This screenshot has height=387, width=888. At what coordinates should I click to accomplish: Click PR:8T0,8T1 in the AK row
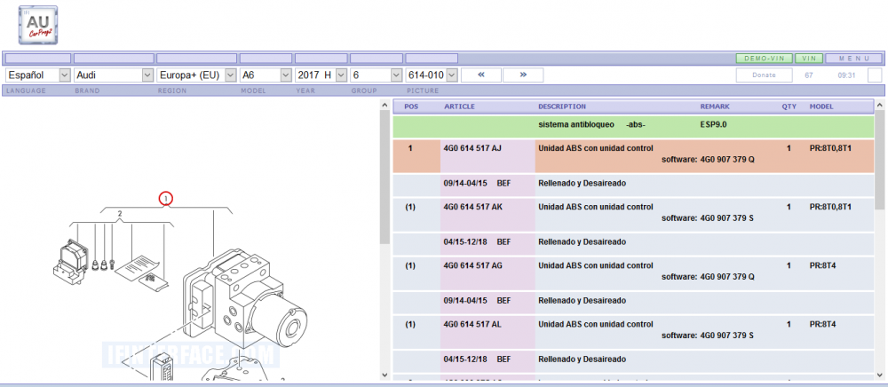[830, 207]
